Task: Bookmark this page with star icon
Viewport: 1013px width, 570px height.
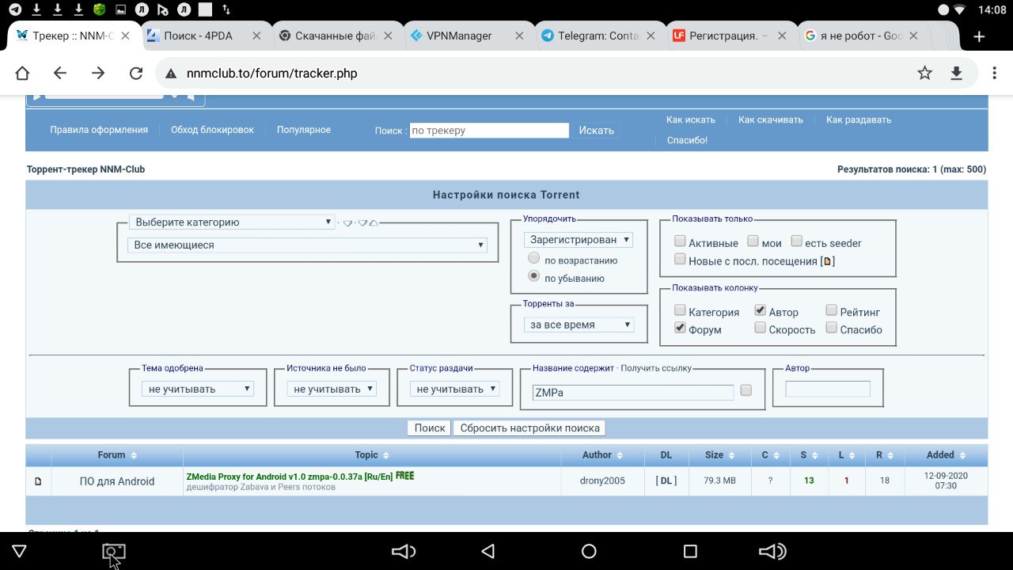Action: [924, 73]
